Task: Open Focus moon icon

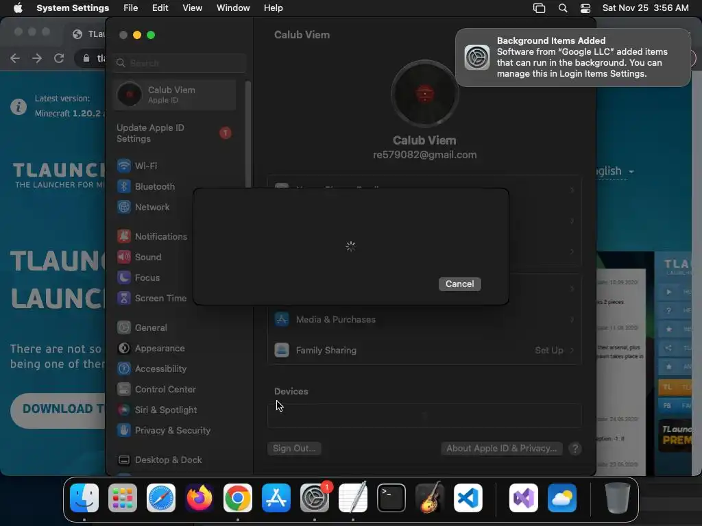Action: [x=124, y=277]
